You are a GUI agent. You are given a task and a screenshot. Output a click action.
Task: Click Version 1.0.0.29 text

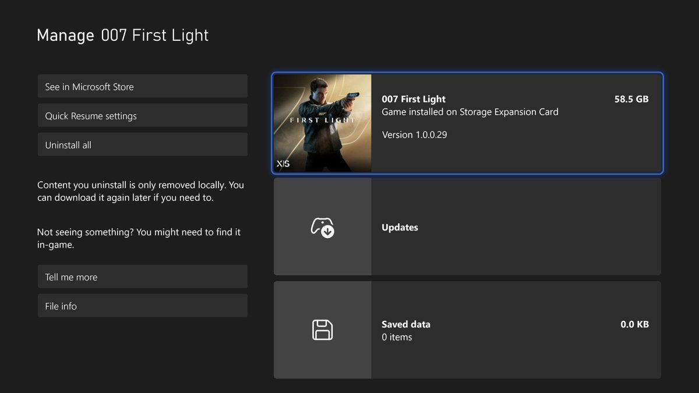pyautogui.click(x=414, y=134)
